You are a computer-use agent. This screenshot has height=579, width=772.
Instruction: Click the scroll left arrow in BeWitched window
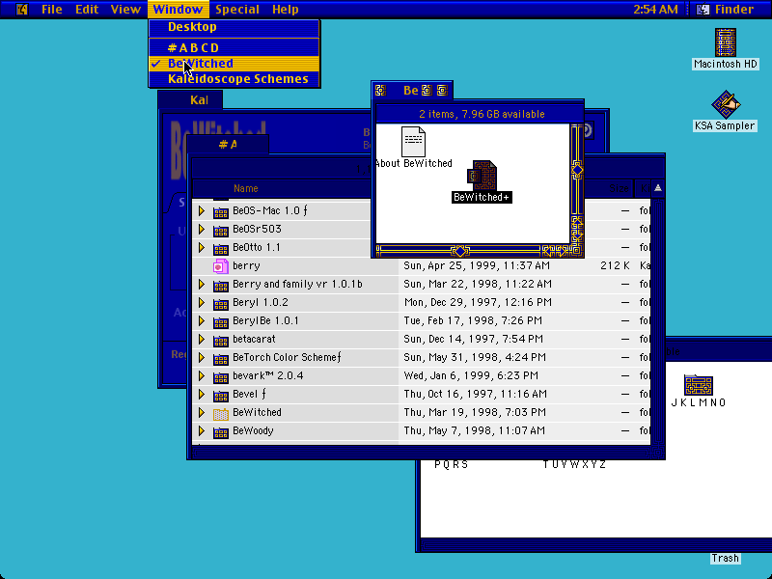coord(548,251)
